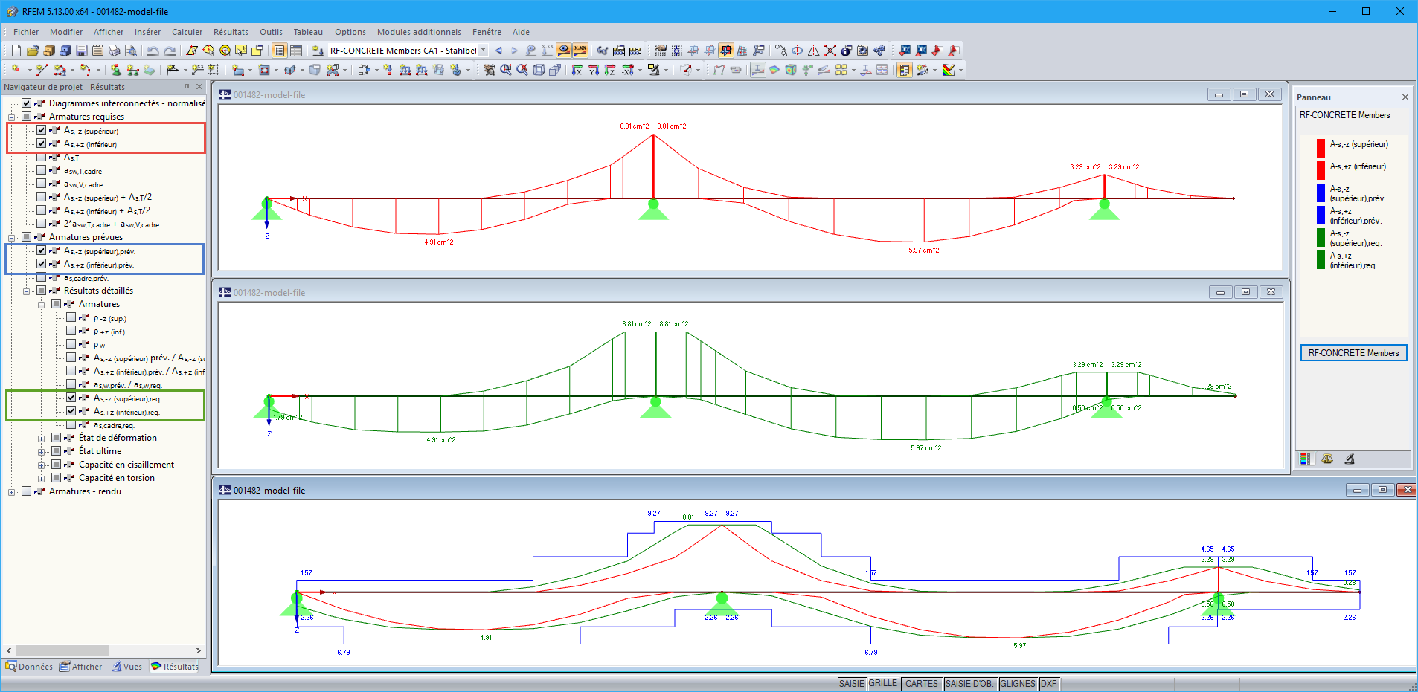Toggle GRILLE in the status bar
Viewport: 1418px width, 692px height.
[x=883, y=684]
